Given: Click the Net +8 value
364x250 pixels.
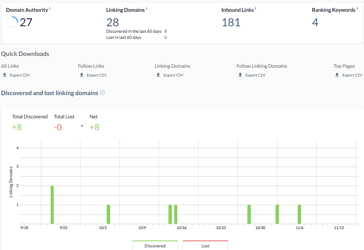Looking at the screenshot, I should tap(95, 127).
